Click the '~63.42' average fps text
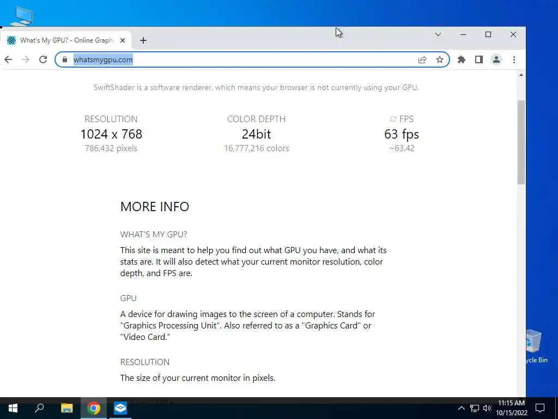 [x=402, y=148]
